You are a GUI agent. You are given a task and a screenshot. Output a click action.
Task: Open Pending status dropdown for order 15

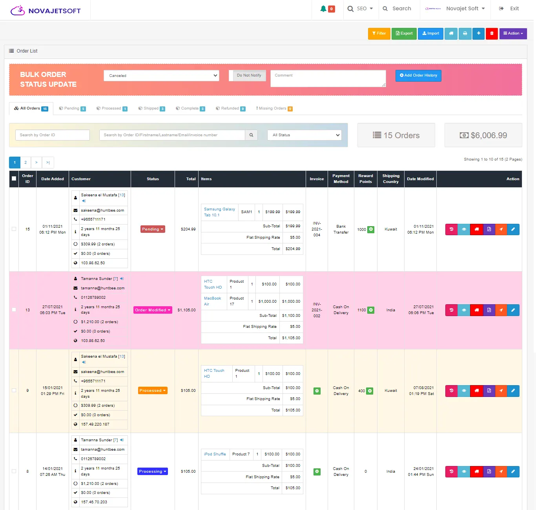point(153,229)
